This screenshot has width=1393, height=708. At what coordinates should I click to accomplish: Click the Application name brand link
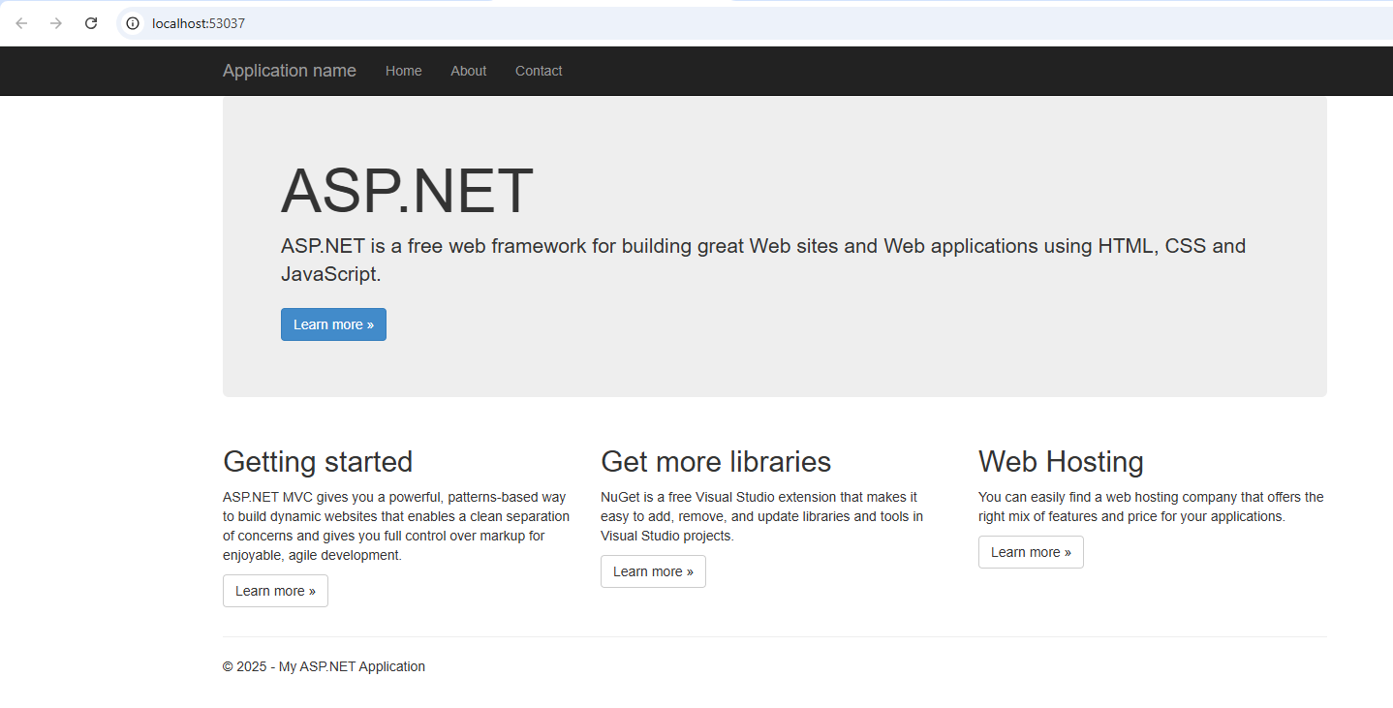[290, 71]
